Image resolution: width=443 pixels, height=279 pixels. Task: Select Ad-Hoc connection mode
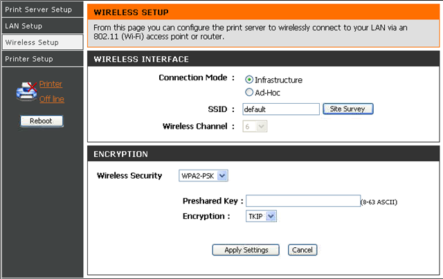pos(249,92)
